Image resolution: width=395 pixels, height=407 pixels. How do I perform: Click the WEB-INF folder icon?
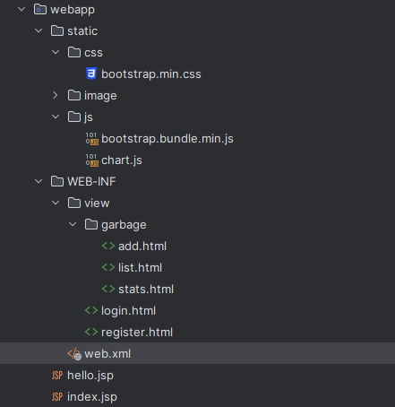point(57,181)
